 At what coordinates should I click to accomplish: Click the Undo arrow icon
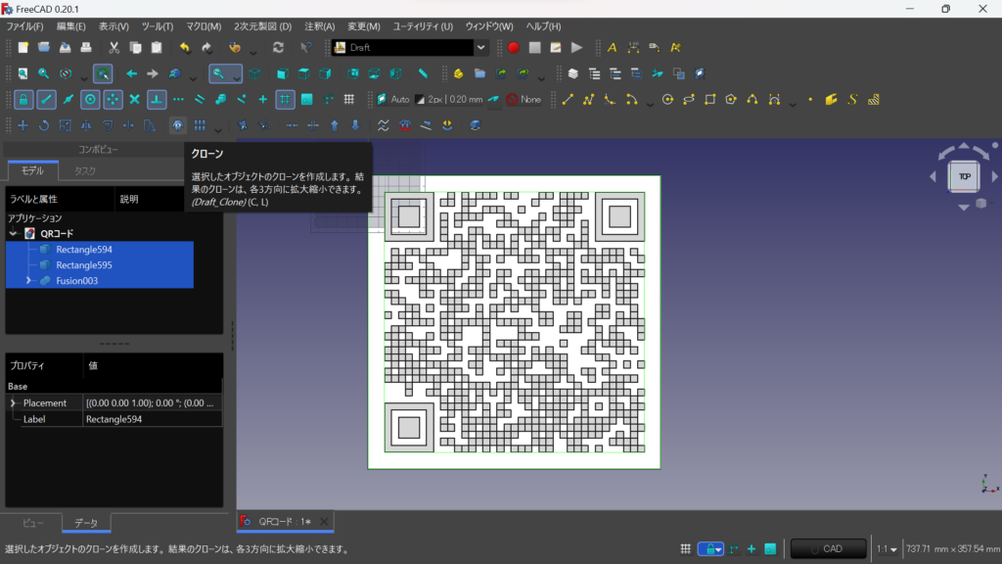pyautogui.click(x=185, y=47)
